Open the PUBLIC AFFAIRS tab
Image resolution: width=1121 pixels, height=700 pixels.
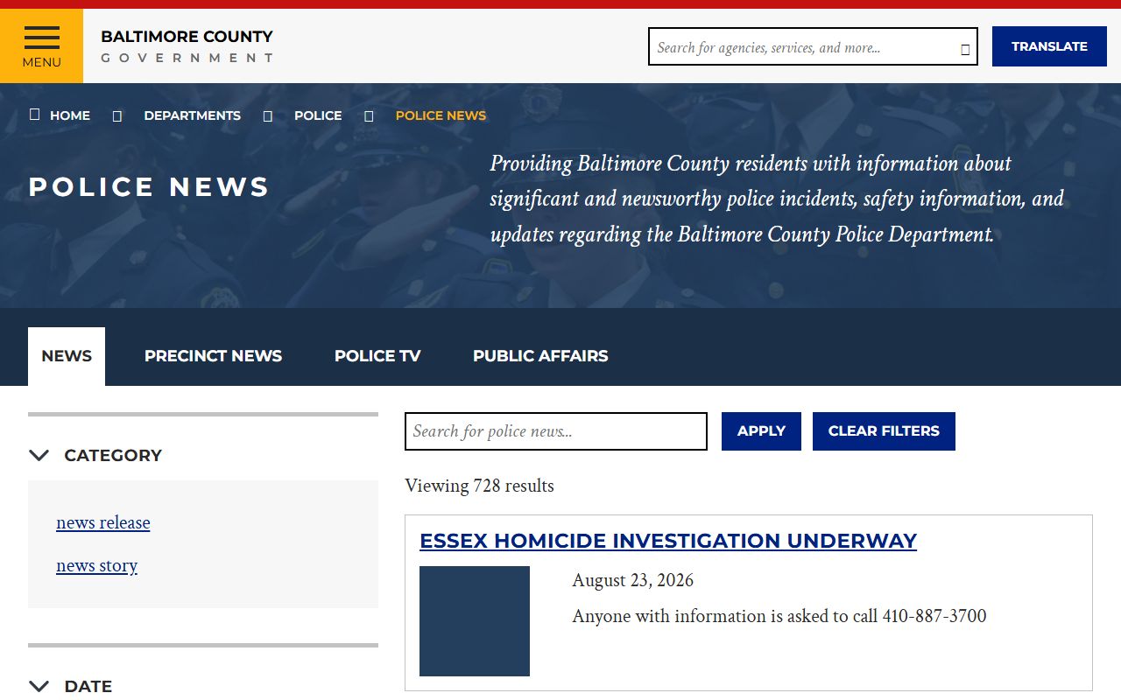pos(540,356)
